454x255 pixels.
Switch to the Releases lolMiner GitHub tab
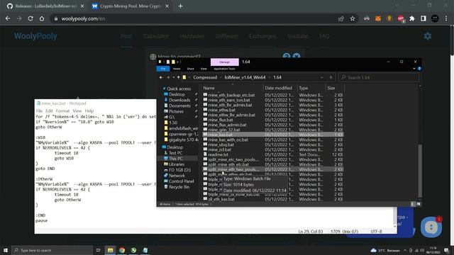[45, 6]
